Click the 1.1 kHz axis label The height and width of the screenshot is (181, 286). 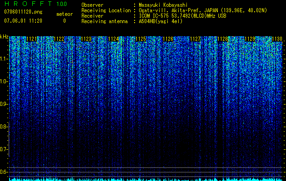coord(3,59)
